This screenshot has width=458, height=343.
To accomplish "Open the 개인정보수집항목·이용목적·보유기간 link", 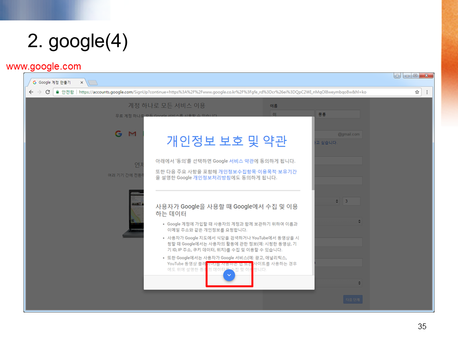I will 257,172.
